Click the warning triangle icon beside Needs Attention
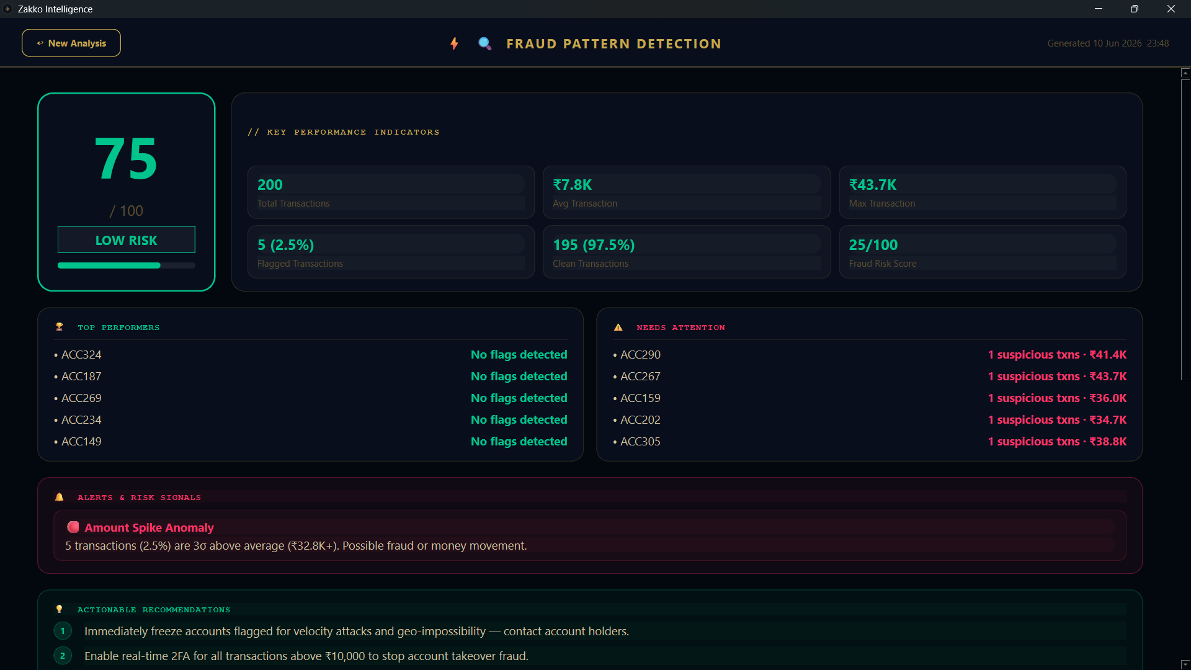 click(x=618, y=327)
